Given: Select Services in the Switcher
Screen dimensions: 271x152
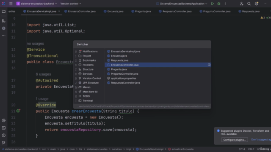Looking at the screenshot, I should 89,74.
